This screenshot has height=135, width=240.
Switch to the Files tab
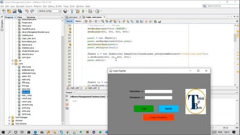[x=20, y=17]
